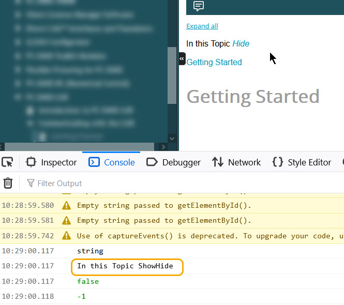Image resolution: width=344 pixels, height=305 pixels.
Task: Click the Hide link beside In this Topic
Action: pos(241,43)
